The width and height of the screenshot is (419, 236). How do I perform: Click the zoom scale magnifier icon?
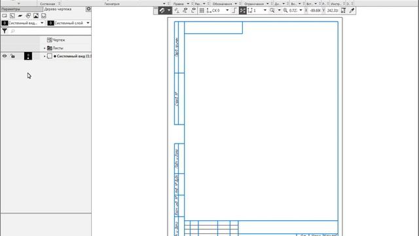pyautogui.click(x=285, y=10)
